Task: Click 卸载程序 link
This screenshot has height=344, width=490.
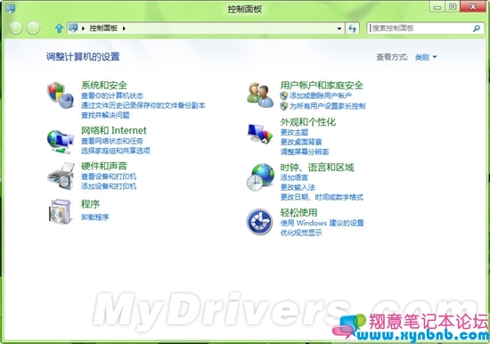Action: click(95, 217)
